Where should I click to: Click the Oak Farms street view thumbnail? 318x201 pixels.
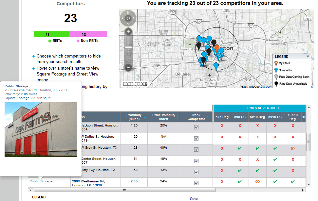click(41, 129)
